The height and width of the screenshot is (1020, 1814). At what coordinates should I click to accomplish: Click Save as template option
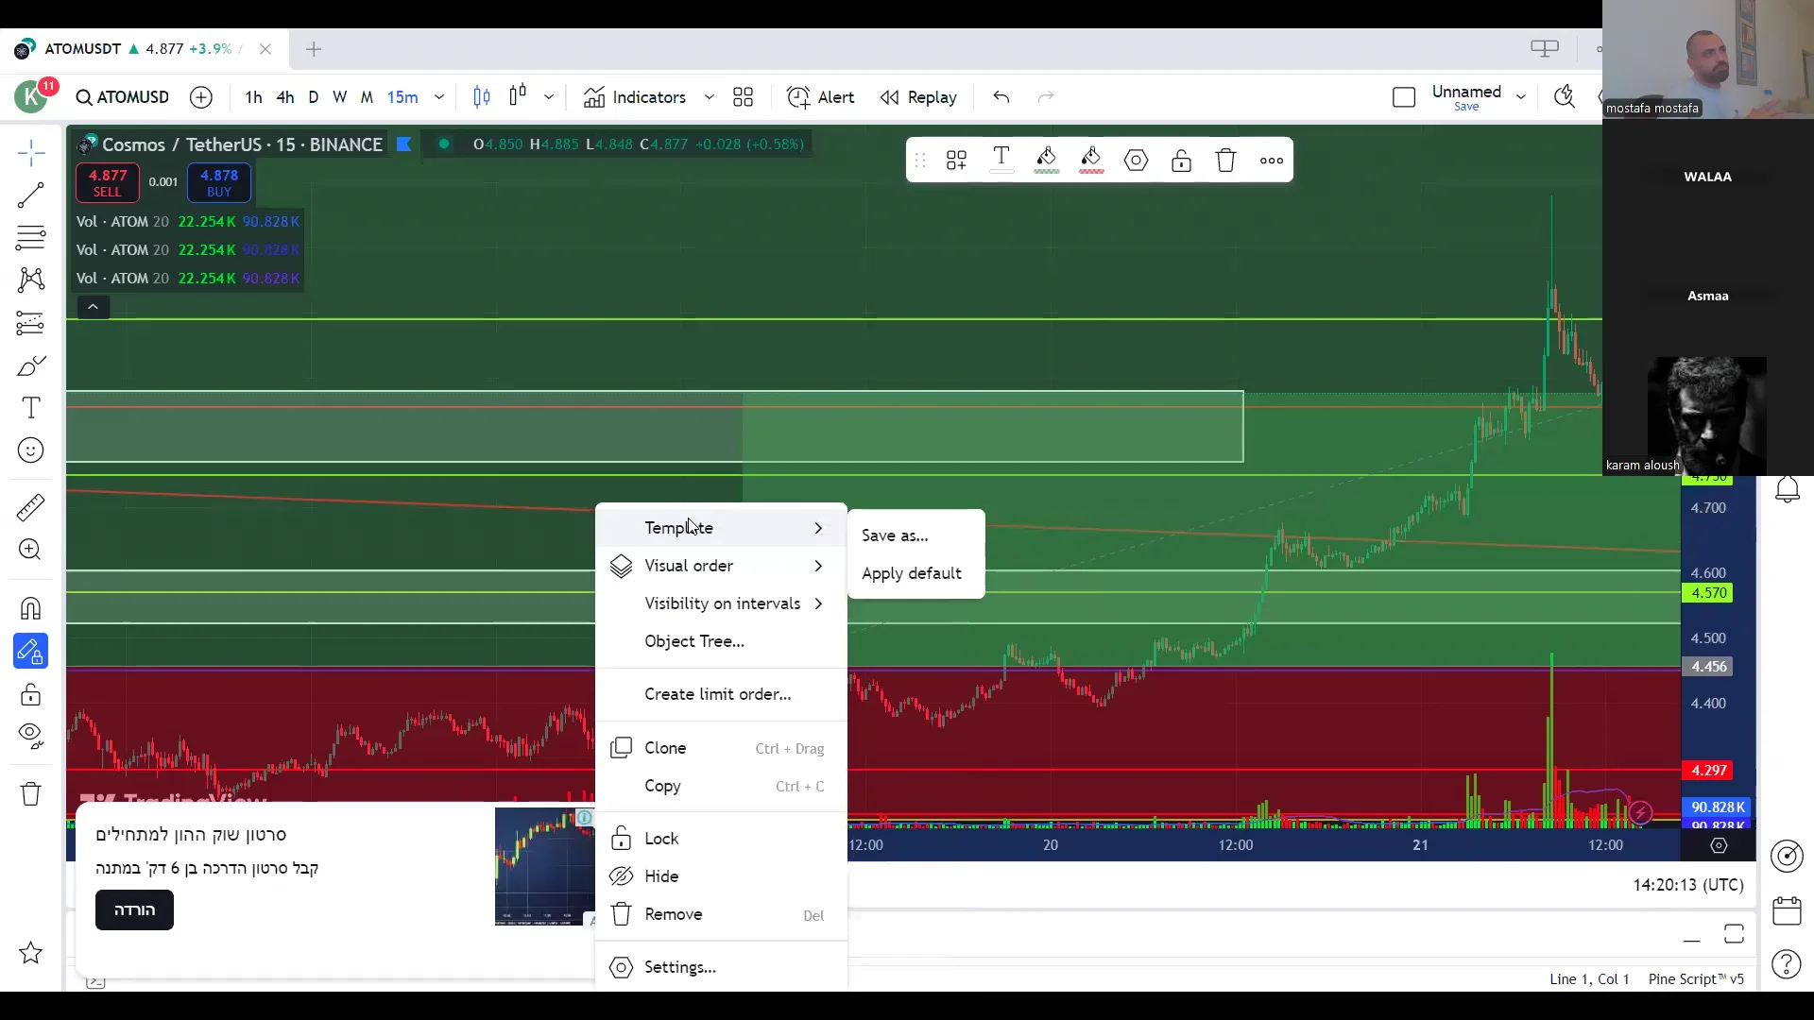tap(916, 535)
